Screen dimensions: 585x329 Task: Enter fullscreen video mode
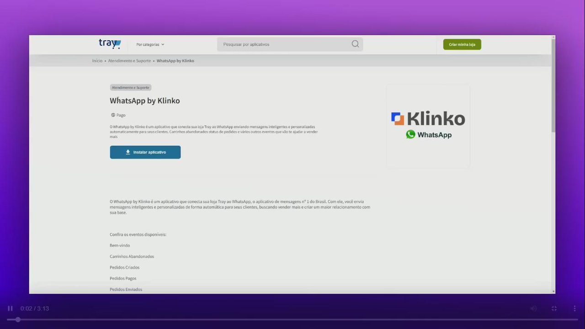[x=554, y=308]
